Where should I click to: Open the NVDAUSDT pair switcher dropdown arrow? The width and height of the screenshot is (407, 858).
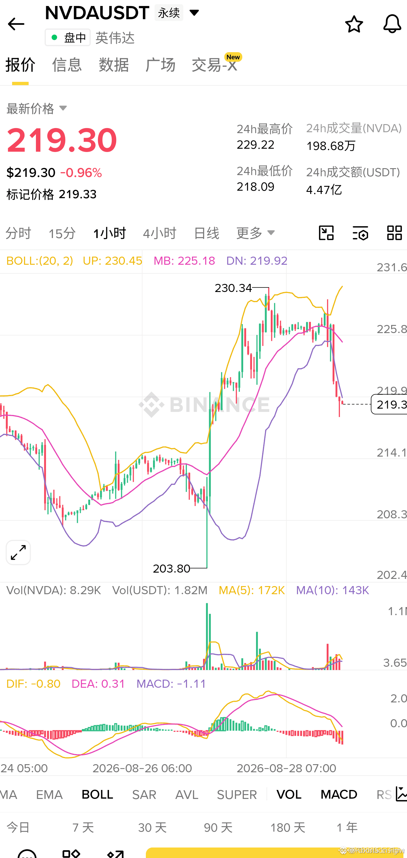coord(194,13)
